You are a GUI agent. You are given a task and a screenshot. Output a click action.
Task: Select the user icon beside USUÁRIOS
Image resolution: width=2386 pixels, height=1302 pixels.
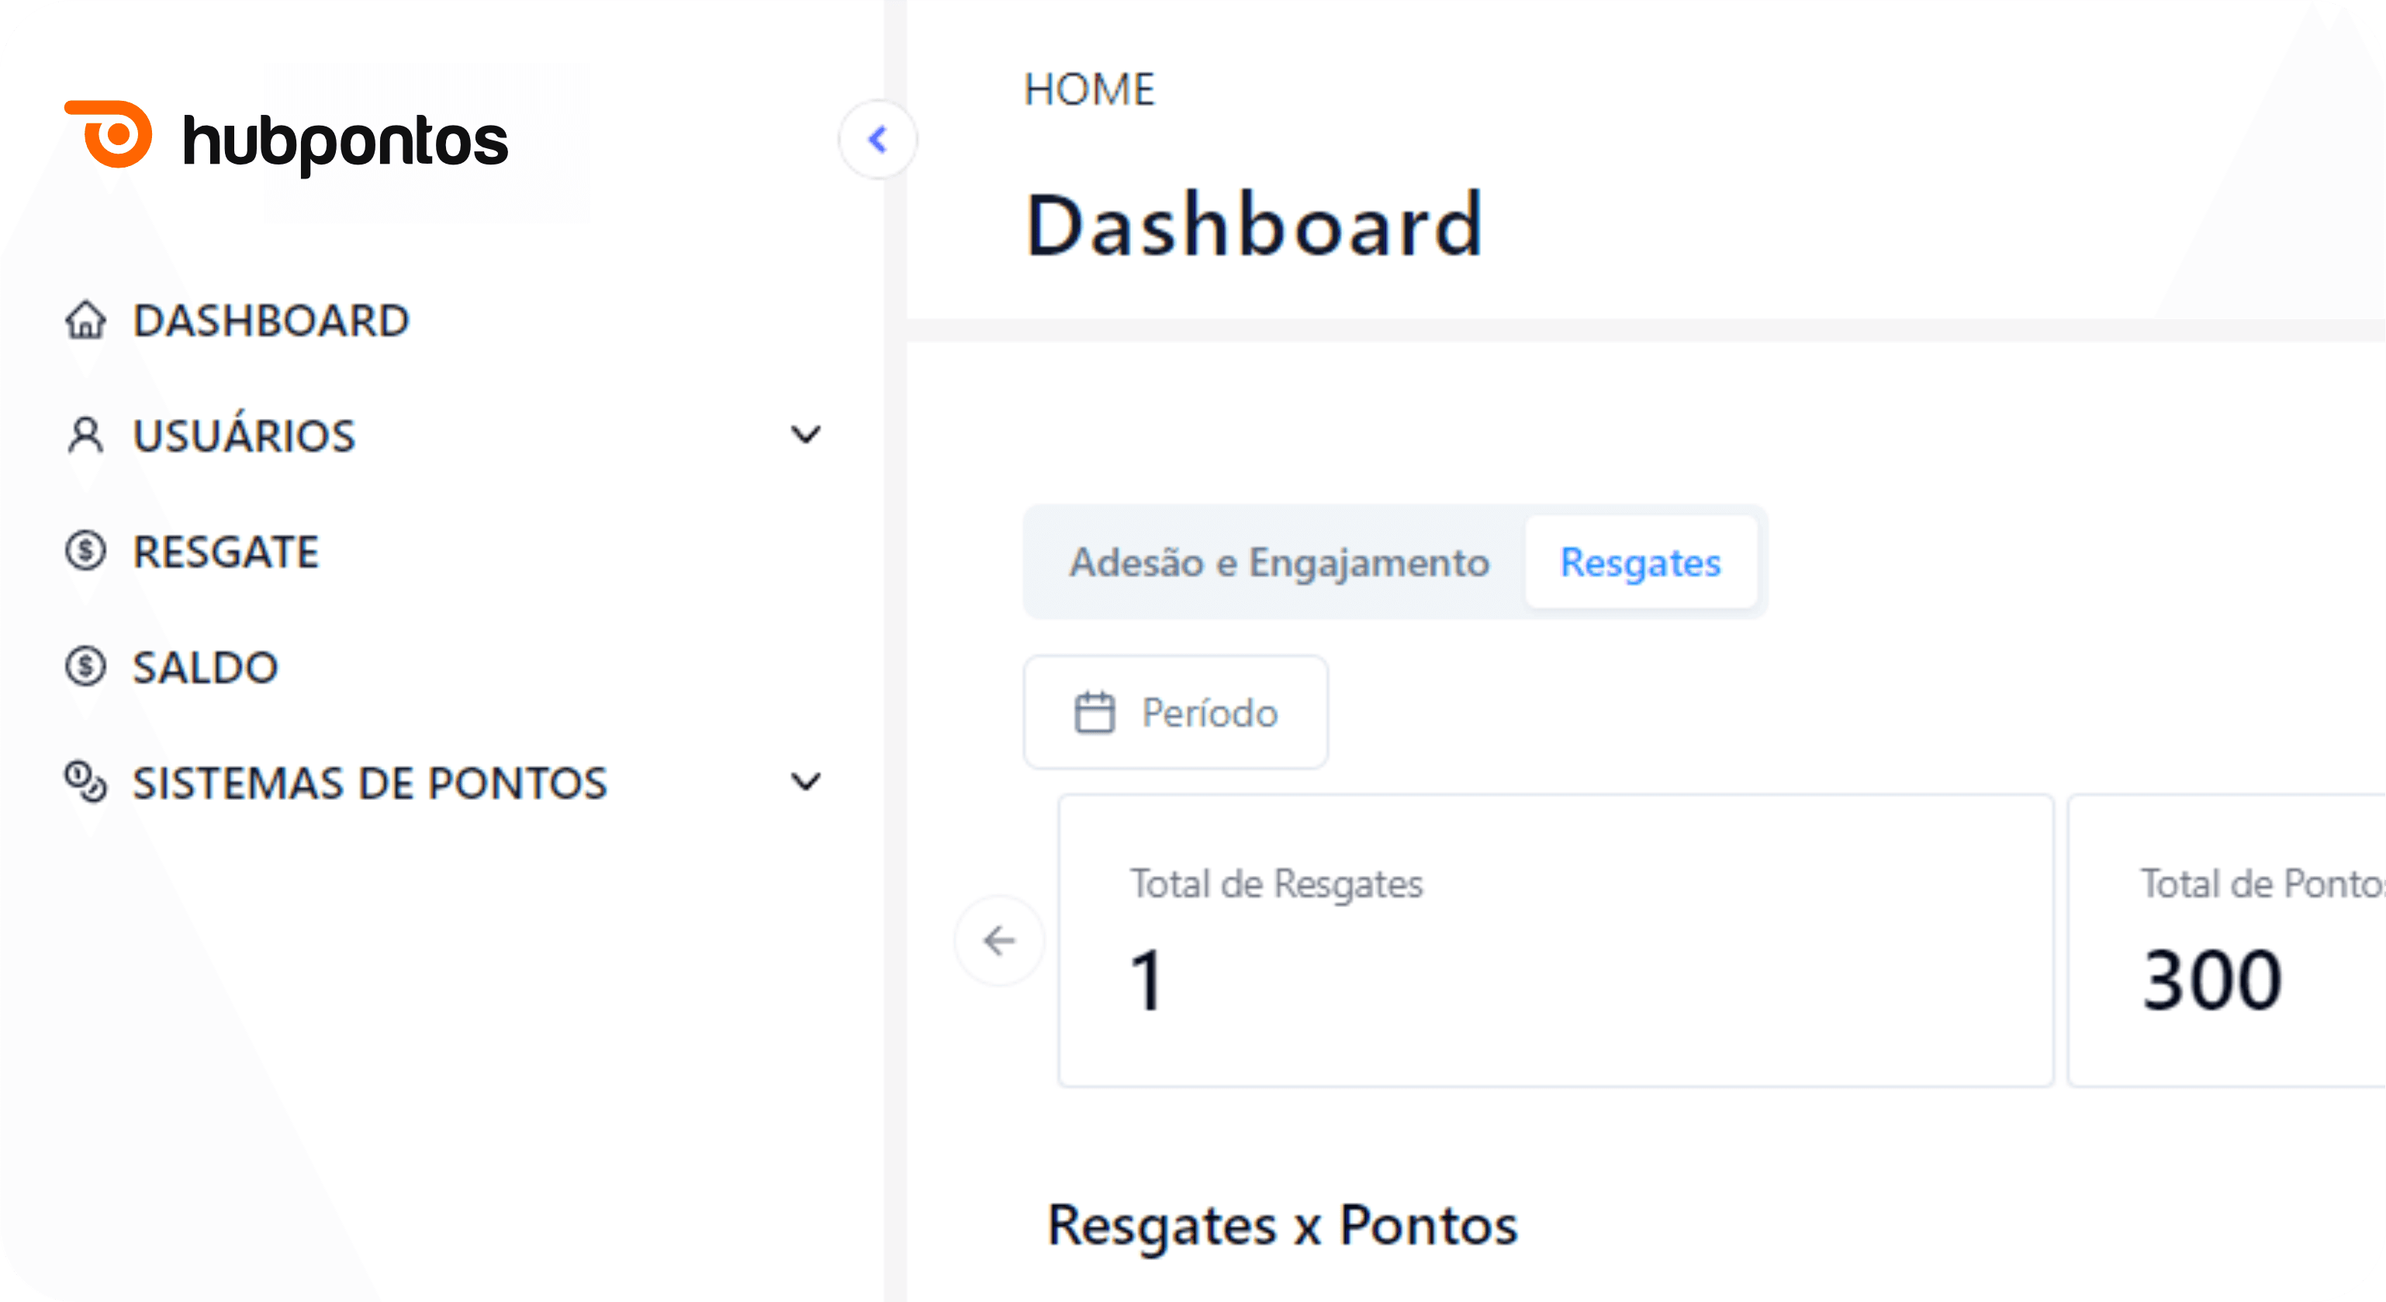[x=86, y=435]
